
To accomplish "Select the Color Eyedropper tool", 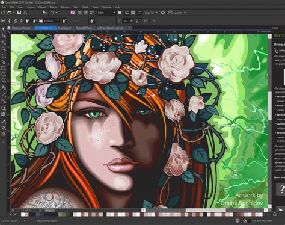I will coord(4,122).
